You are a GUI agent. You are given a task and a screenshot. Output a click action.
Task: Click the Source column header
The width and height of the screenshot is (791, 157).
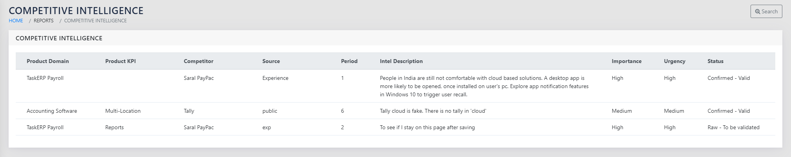pyautogui.click(x=271, y=61)
